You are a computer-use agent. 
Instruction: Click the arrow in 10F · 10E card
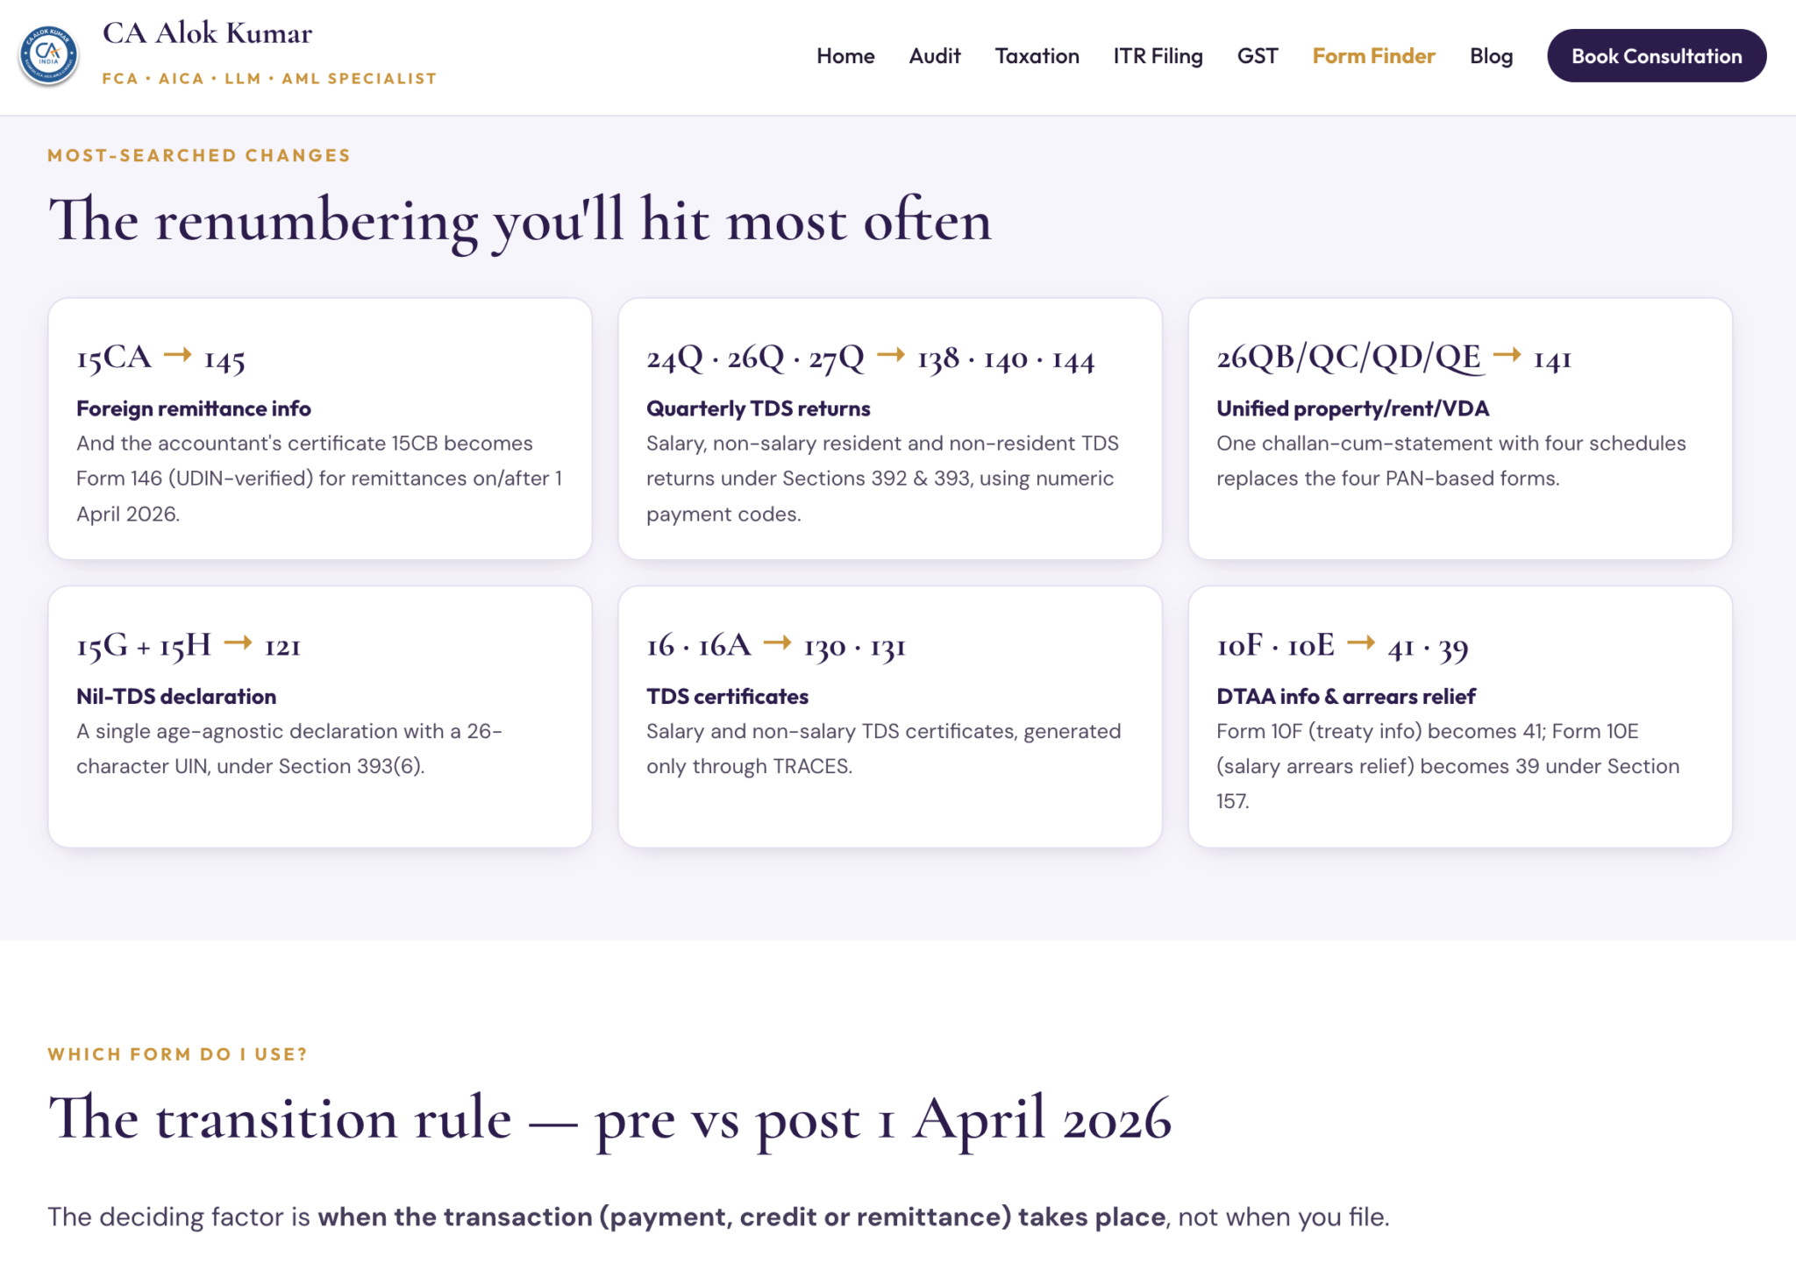tap(1361, 643)
